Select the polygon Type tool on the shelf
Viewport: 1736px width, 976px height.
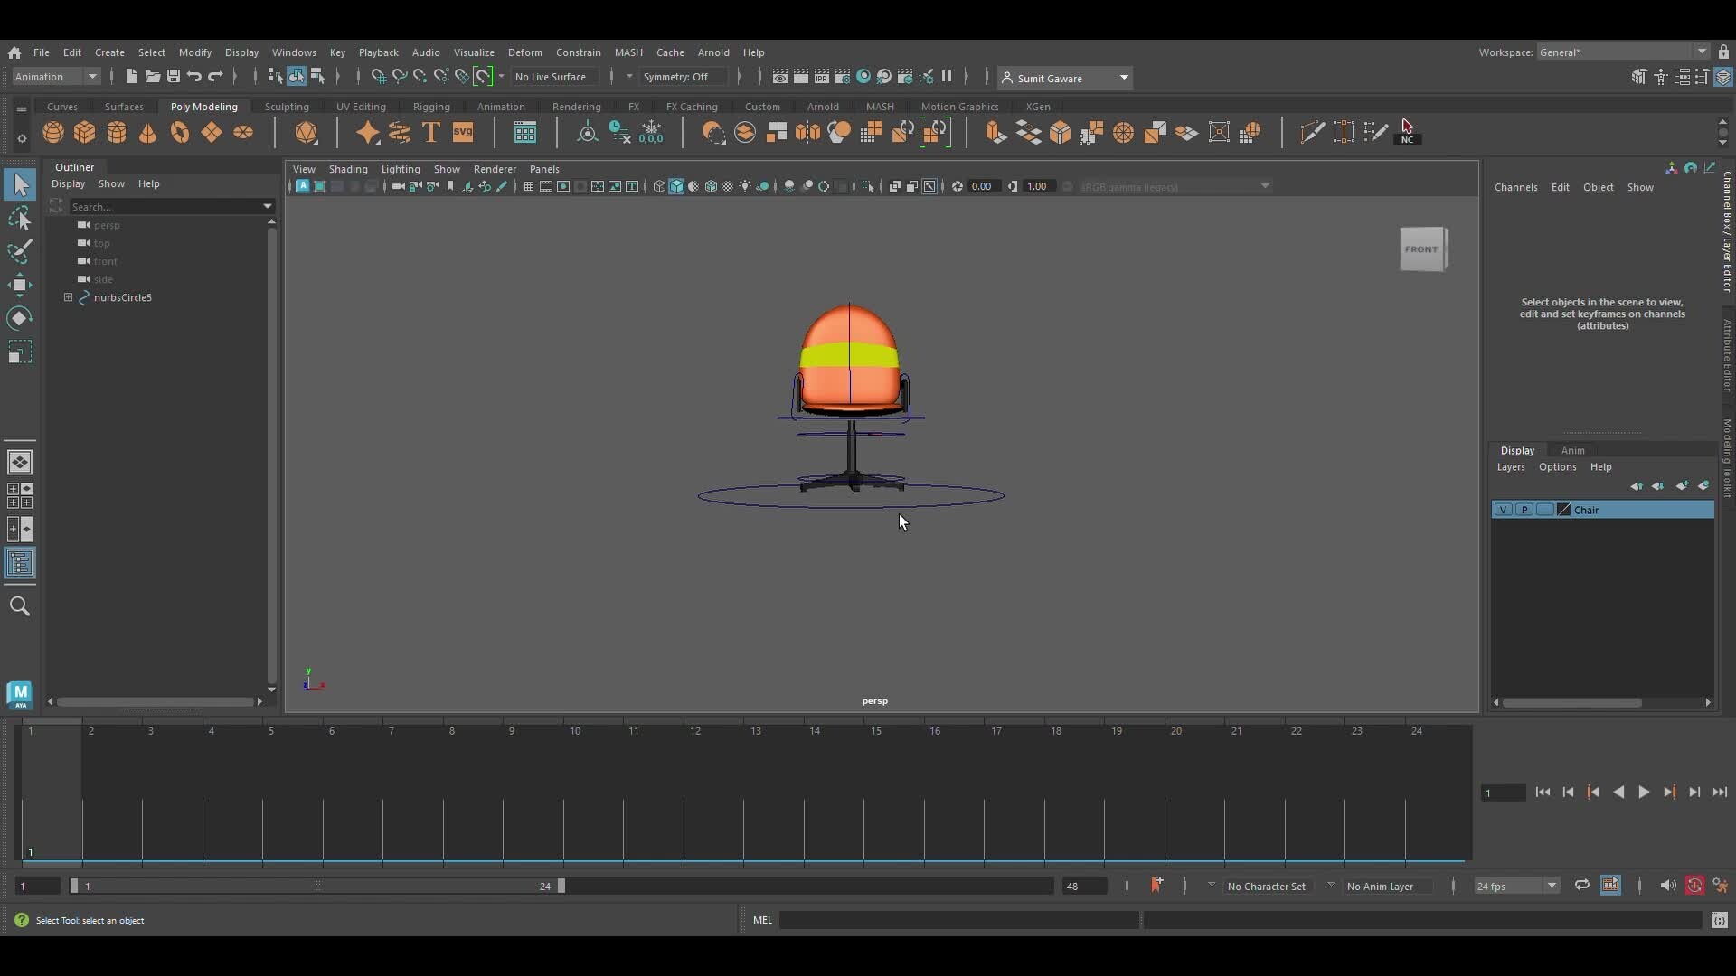point(431,132)
